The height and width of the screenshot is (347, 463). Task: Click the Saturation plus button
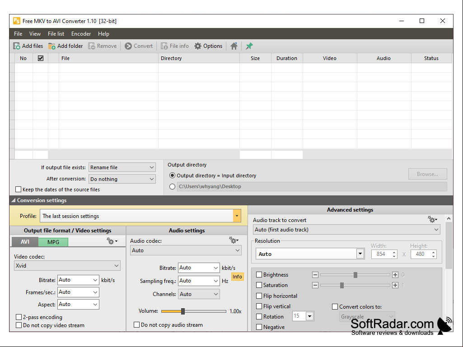[x=395, y=285]
